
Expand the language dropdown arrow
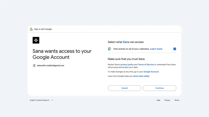coord(52,100)
